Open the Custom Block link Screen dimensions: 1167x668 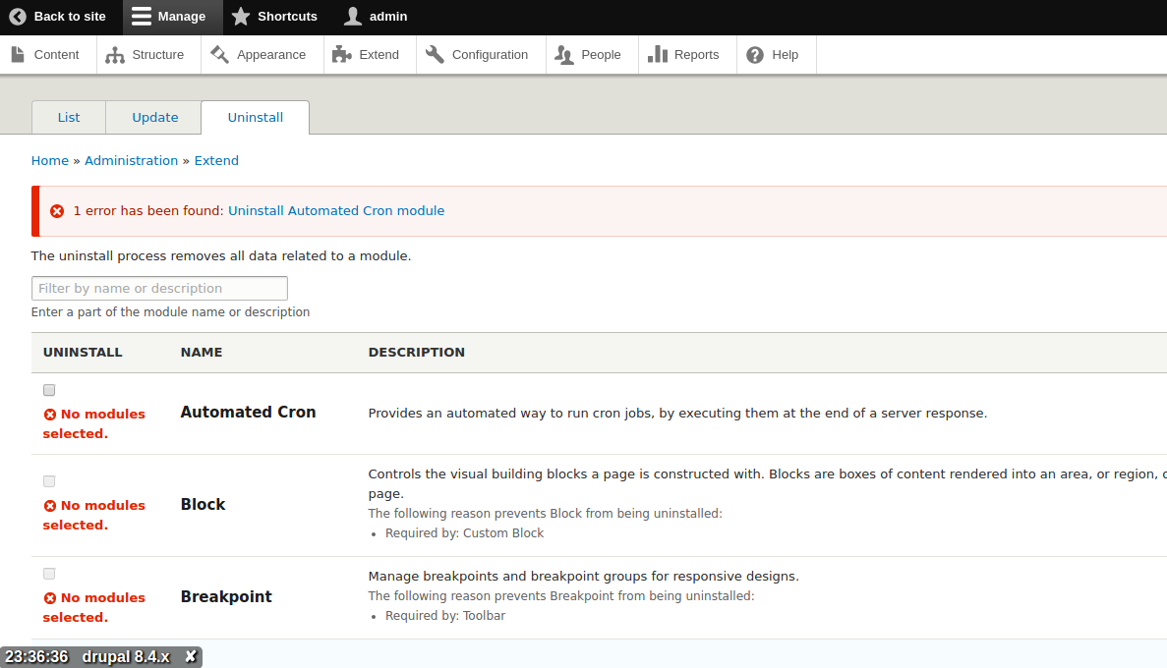tap(503, 532)
